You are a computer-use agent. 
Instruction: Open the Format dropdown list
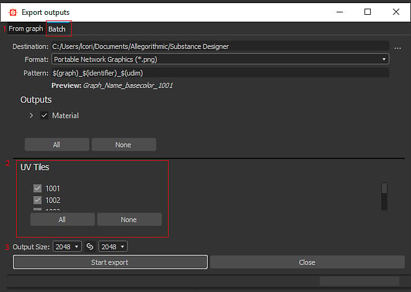tap(220, 59)
